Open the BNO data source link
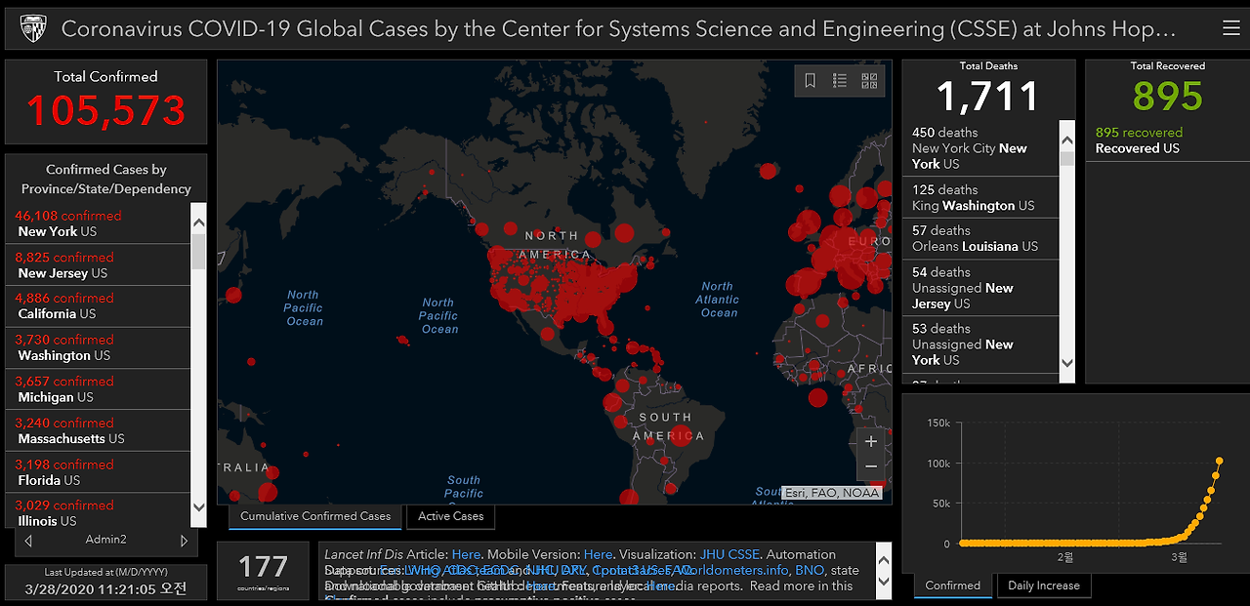The width and height of the screenshot is (1250, 606). [810, 570]
